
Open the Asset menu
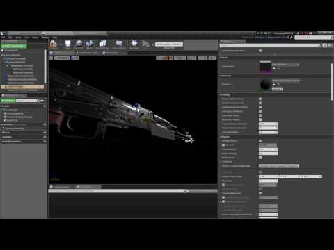(18, 37)
